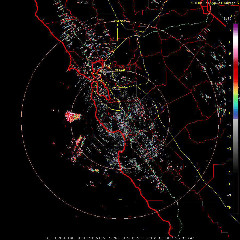Click the 0 value on the color scale
Screen dimensions: 240x240
[230, 113]
